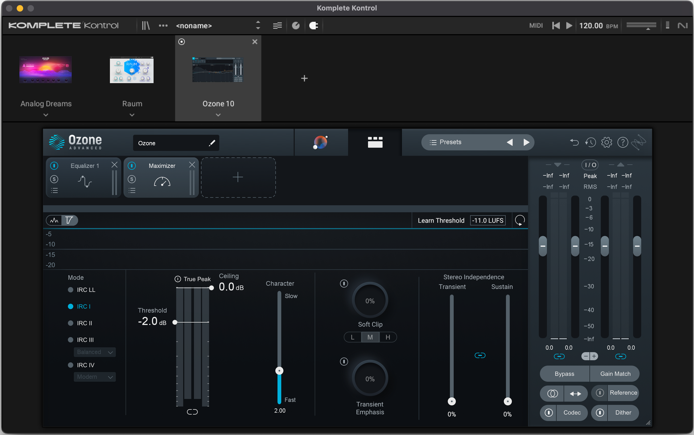Select the Raum plug-in thumbnail
694x435 pixels.
click(132, 70)
